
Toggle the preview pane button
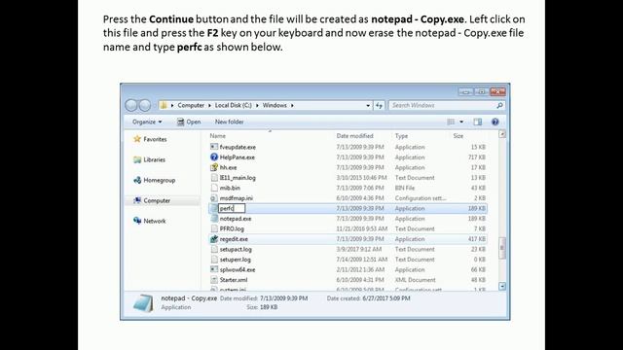[478, 122]
